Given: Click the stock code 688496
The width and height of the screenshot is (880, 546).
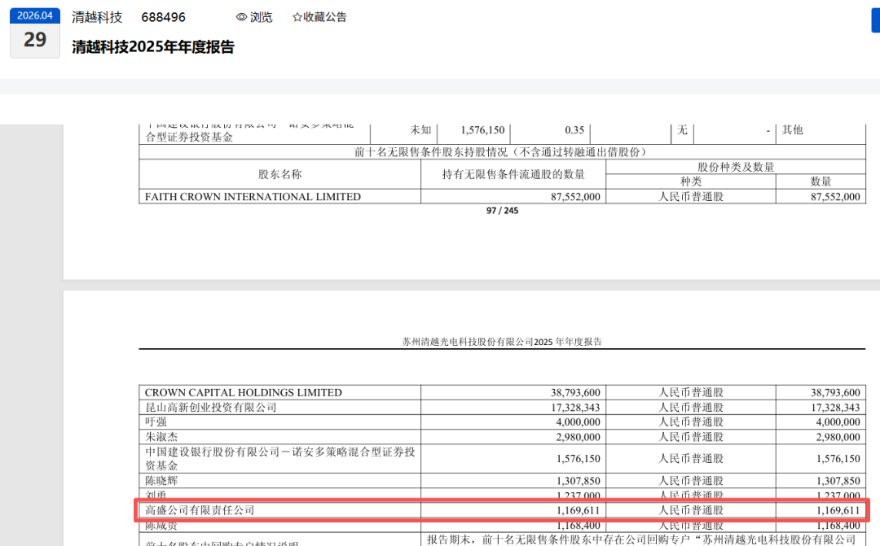Looking at the screenshot, I should click(163, 17).
